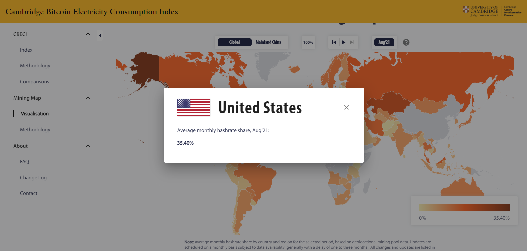
Task: Click the 35.40% legend maximum label
Action: [x=501, y=218]
